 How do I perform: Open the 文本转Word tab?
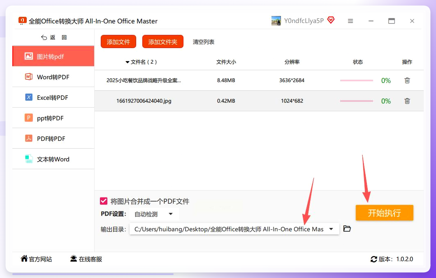[53, 159]
